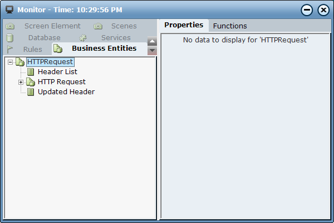The width and height of the screenshot is (334, 223).
Task: Click the Header List document icon
Action: 31,72
